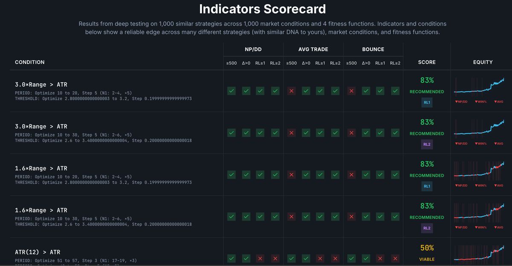Select the BOUNCE column group header
Image resolution: width=512 pixels, height=266 pixels.
373,49
